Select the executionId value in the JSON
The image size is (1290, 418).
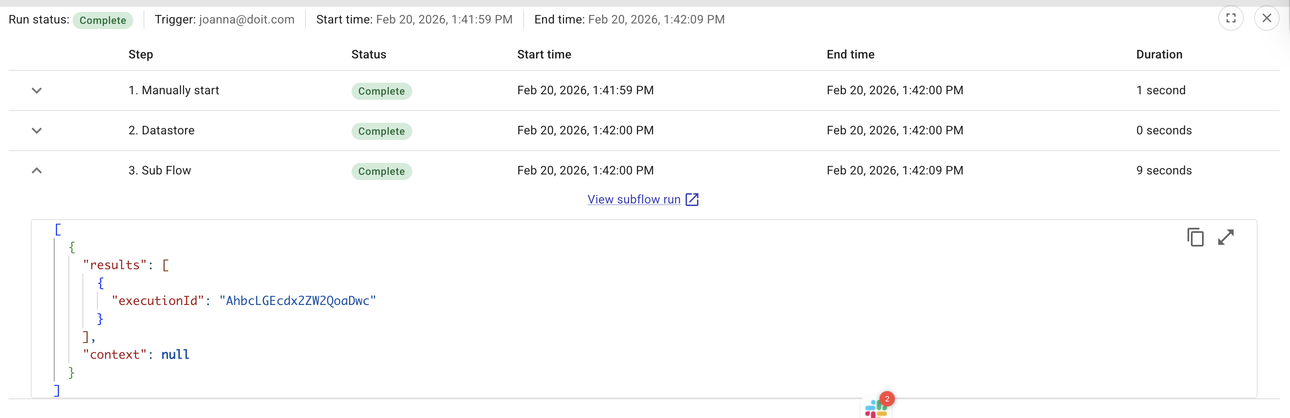(297, 301)
